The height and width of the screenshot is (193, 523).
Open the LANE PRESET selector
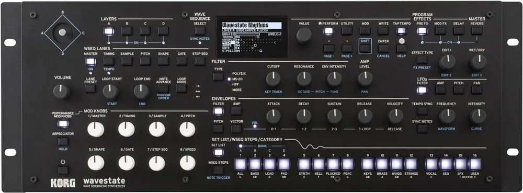click(x=90, y=88)
